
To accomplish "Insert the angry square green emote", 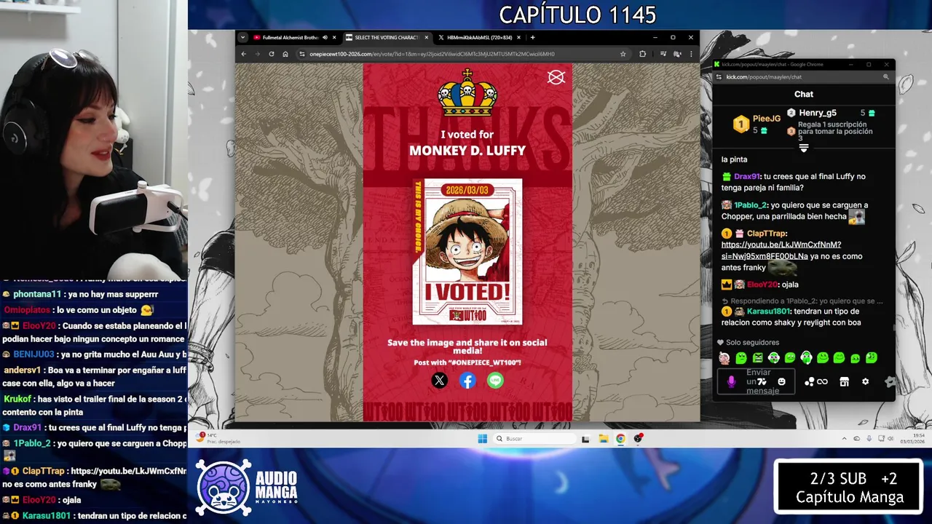I will click(x=757, y=357).
